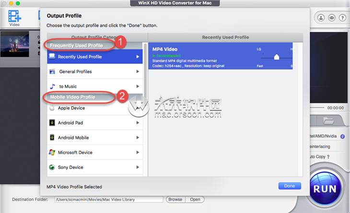This screenshot has height=213, width=350.
Task: Start conversion with the RUN button
Action: pos(325,189)
